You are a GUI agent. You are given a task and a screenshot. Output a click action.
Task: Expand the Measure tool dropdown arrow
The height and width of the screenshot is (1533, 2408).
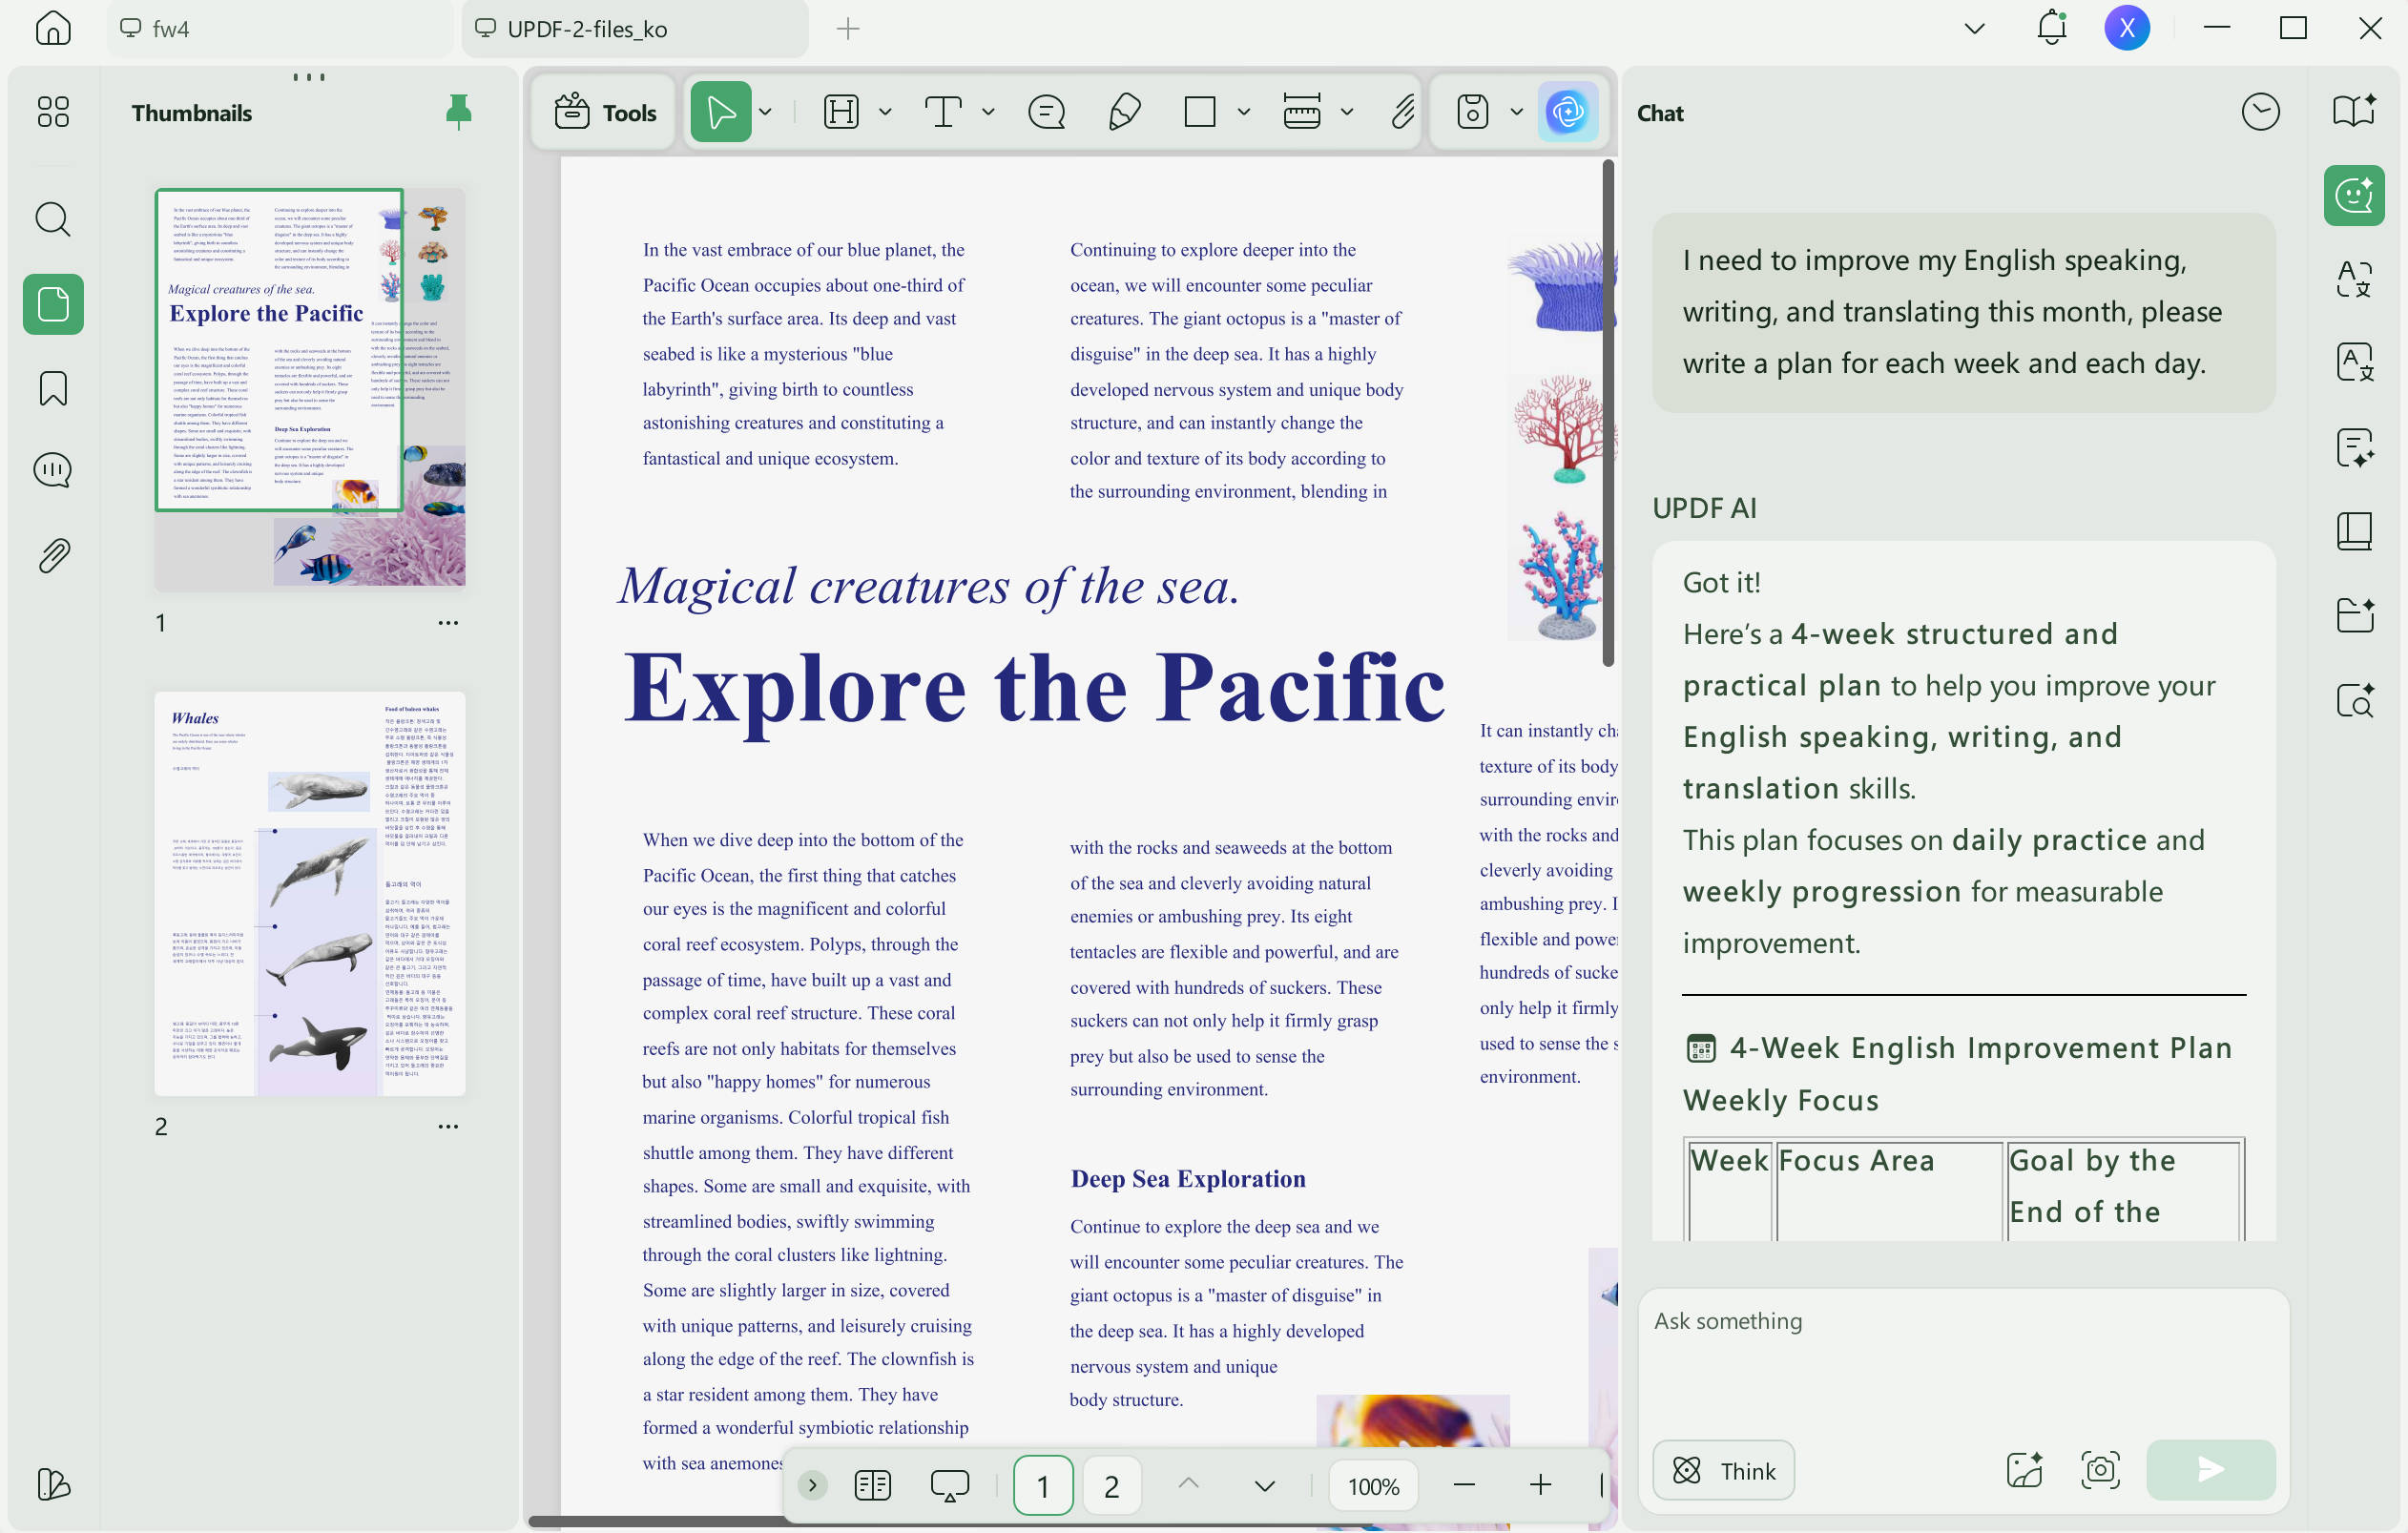1347,112
